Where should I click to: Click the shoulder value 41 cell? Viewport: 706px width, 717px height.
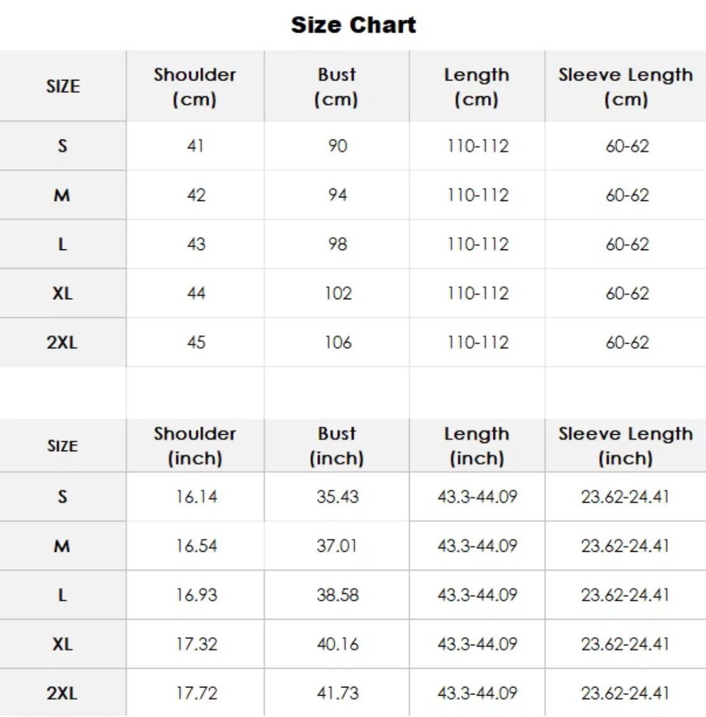click(x=195, y=146)
